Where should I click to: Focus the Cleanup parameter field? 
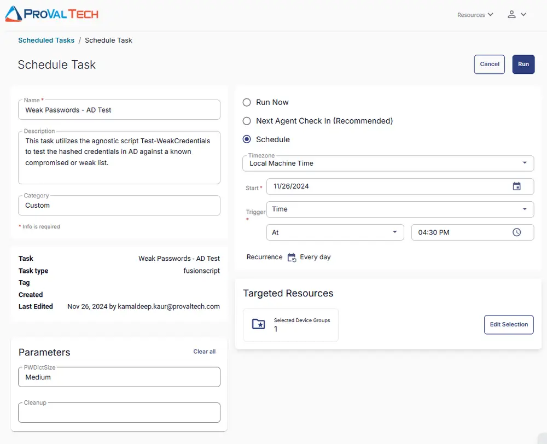[119, 413]
